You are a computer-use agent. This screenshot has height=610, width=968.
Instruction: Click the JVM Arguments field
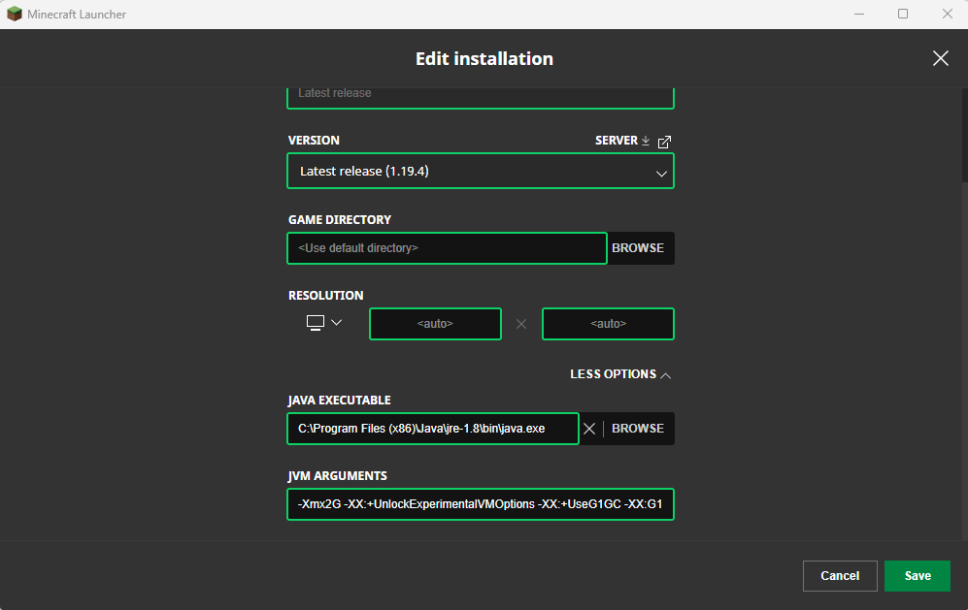pyautogui.click(x=481, y=504)
